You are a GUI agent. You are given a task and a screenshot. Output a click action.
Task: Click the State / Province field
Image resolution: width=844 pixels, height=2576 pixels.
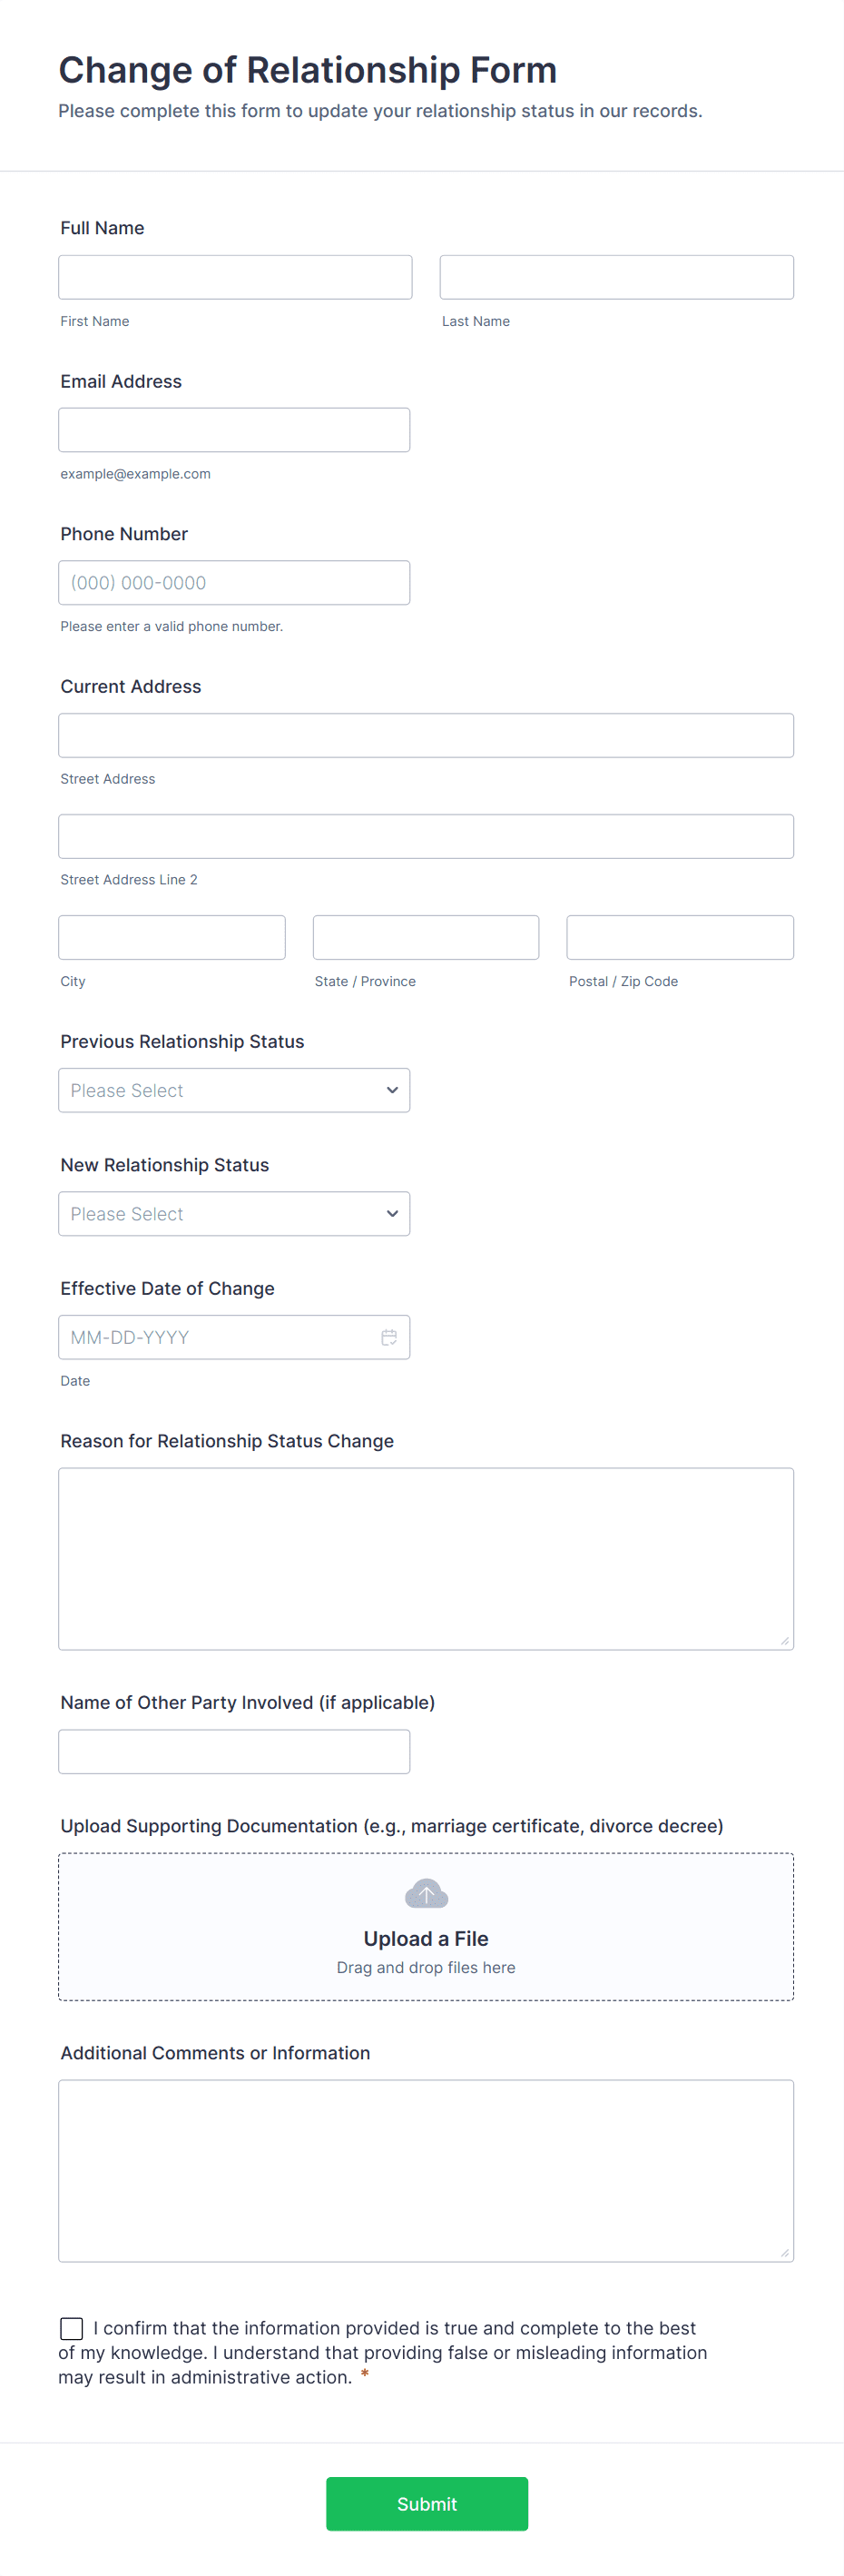pyautogui.click(x=426, y=937)
